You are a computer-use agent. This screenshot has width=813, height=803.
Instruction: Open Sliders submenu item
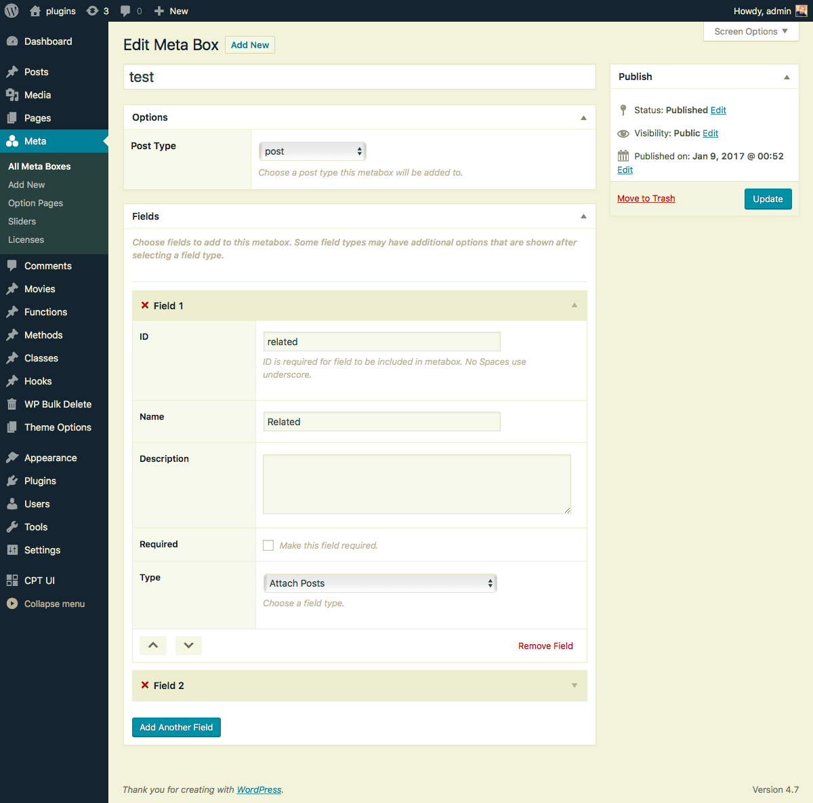(22, 221)
